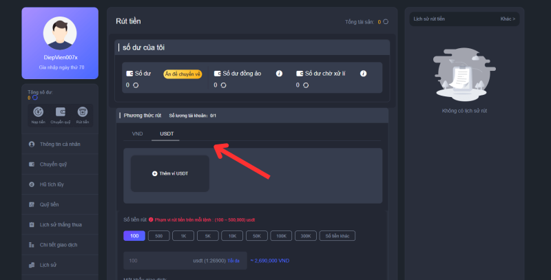Click the warning icon beside withdrawal range
The image size is (551, 280).
click(151, 219)
